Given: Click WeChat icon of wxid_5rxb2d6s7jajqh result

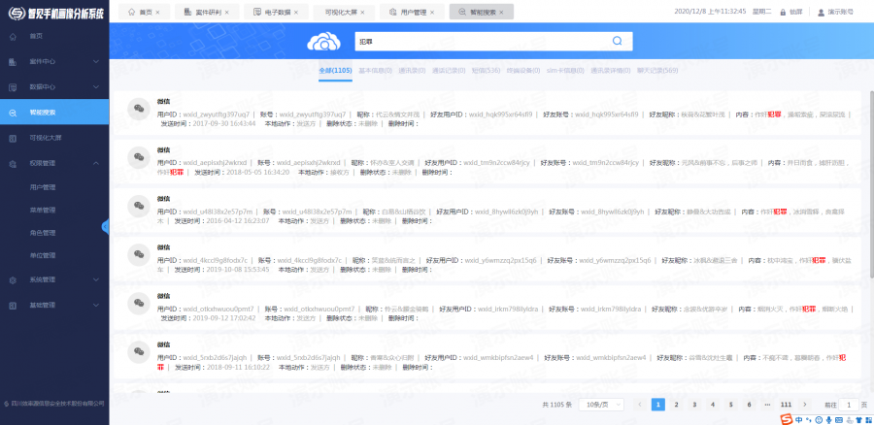Looking at the screenshot, I should click(139, 351).
